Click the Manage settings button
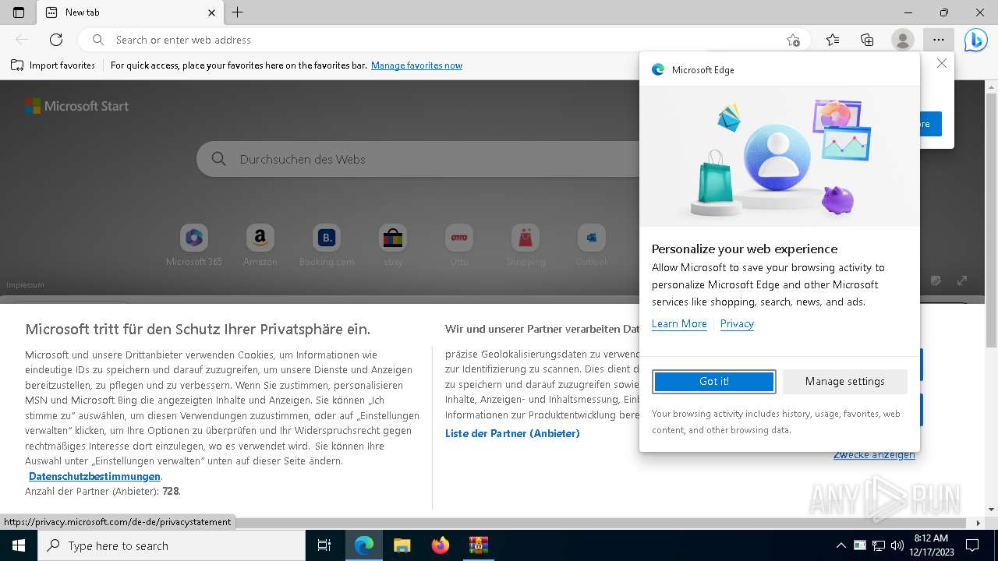The height and width of the screenshot is (561, 998). click(845, 381)
